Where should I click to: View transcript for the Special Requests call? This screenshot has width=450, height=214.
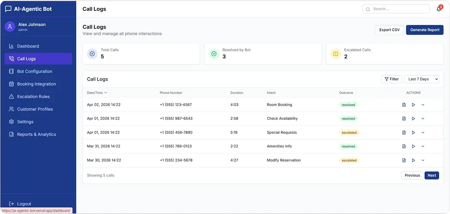(404, 132)
